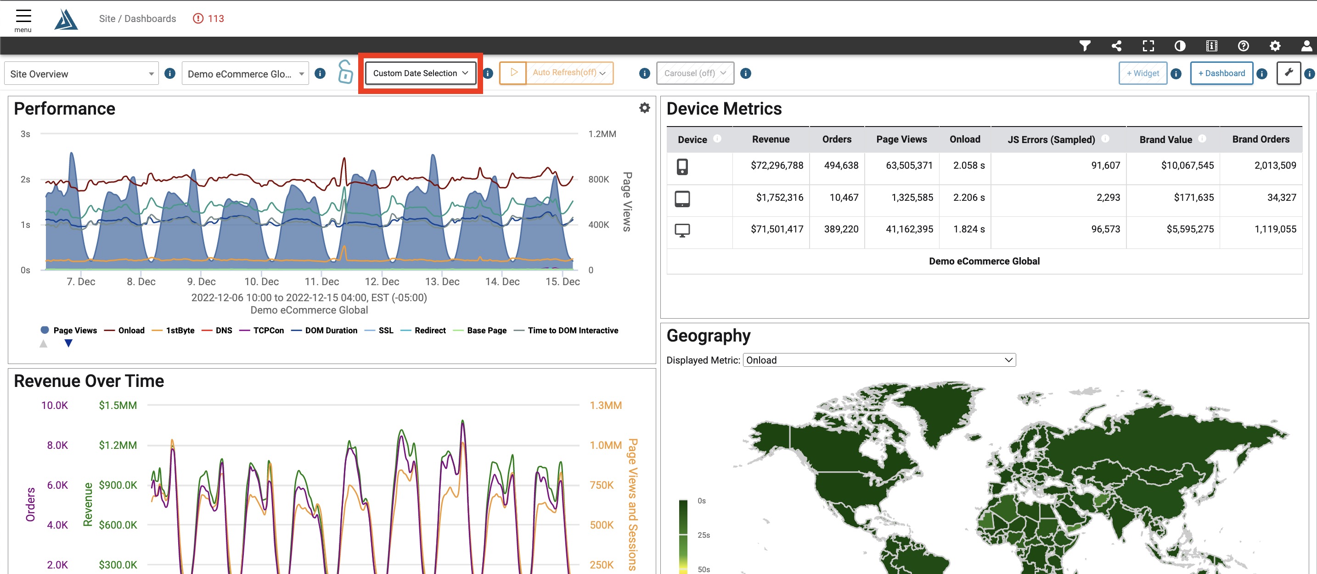The width and height of the screenshot is (1317, 574).
Task: Toggle Base Page series in legend
Action: point(479,330)
